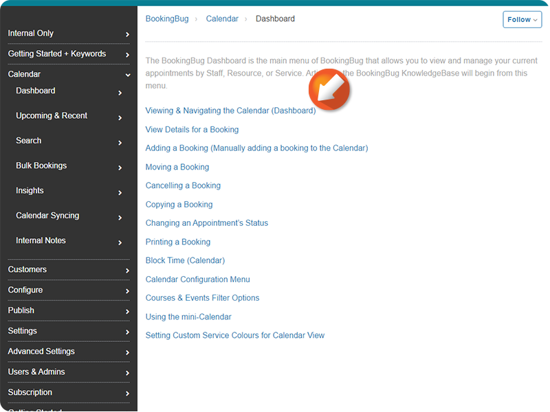Open Viewing & Navigating the Calendar article
The height and width of the screenshot is (412, 550).
click(x=230, y=111)
